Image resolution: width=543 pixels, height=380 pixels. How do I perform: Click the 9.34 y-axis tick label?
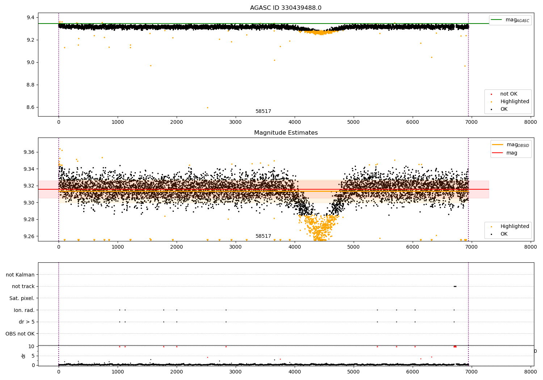tap(29, 169)
